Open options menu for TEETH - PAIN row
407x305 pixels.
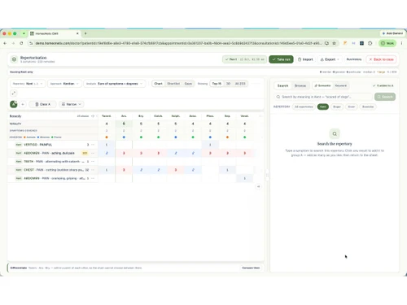coord(93,161)
